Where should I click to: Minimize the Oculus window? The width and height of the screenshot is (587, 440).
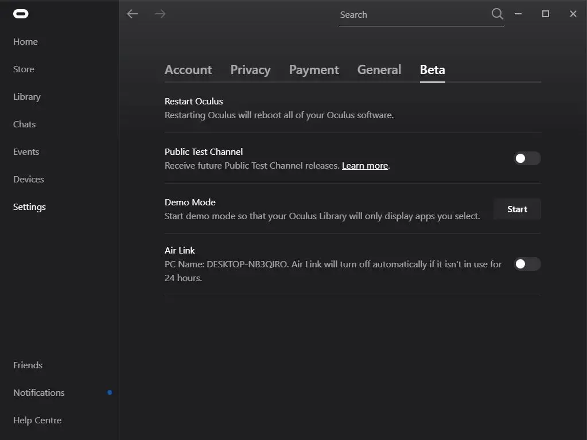pos(518,14)
